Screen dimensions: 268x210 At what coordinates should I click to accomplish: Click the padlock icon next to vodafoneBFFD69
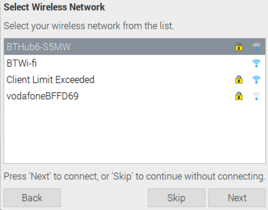[239, 96]
